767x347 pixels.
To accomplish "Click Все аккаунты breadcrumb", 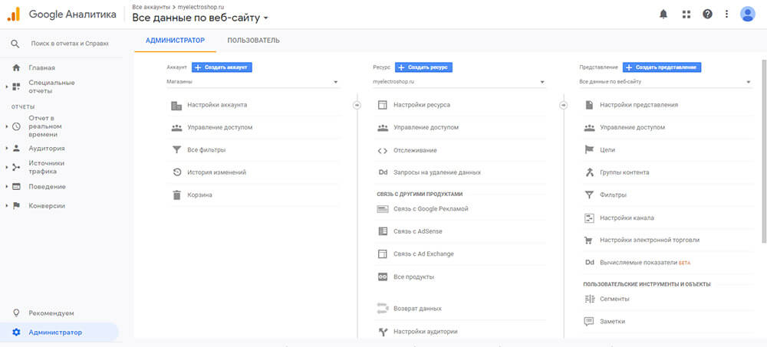I will coord(151,8).
